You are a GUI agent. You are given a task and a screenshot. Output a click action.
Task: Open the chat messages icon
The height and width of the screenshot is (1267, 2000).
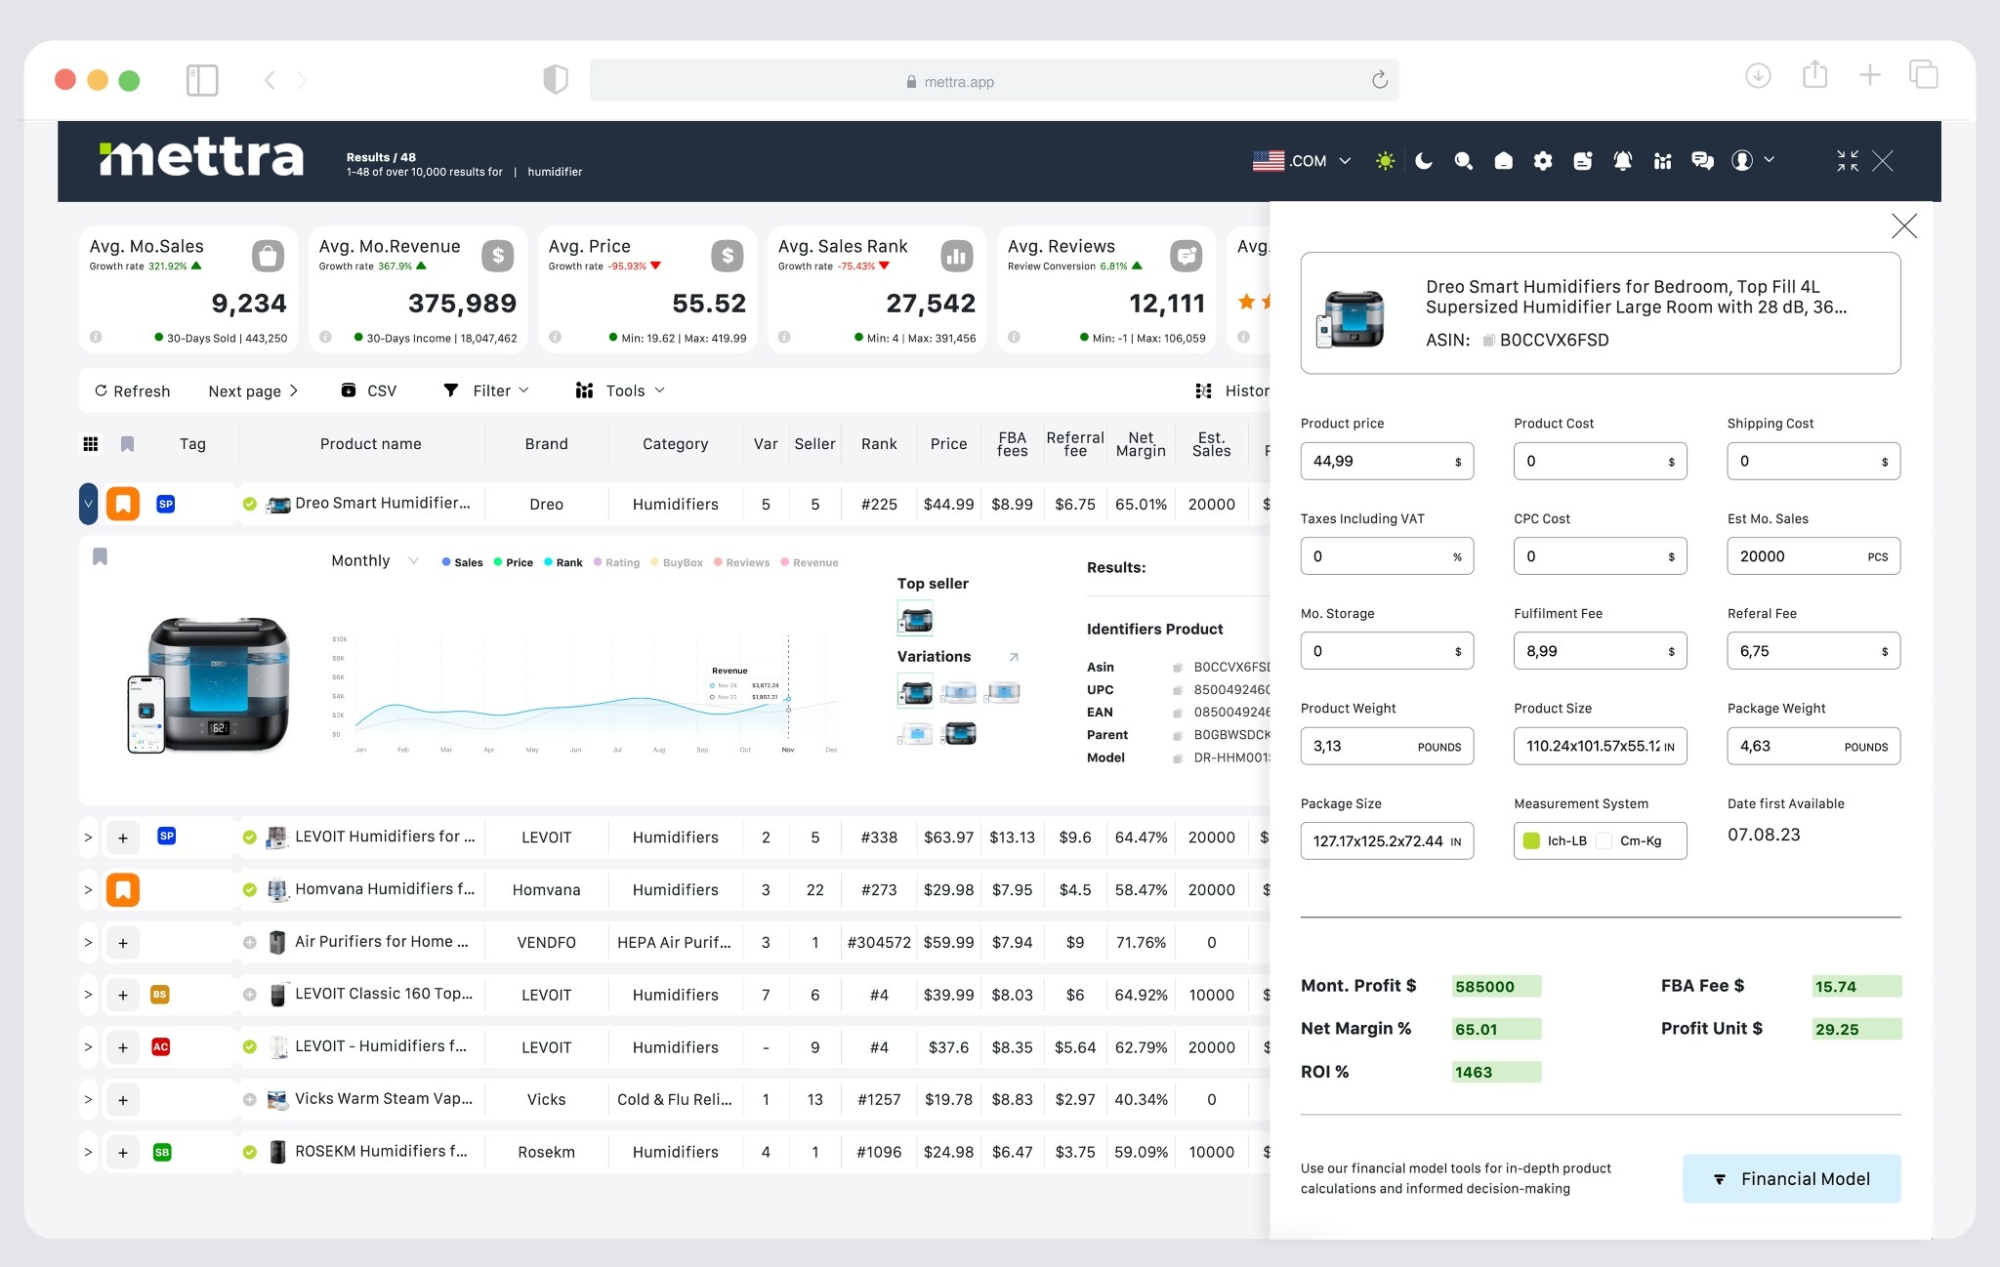[1702, 161]
